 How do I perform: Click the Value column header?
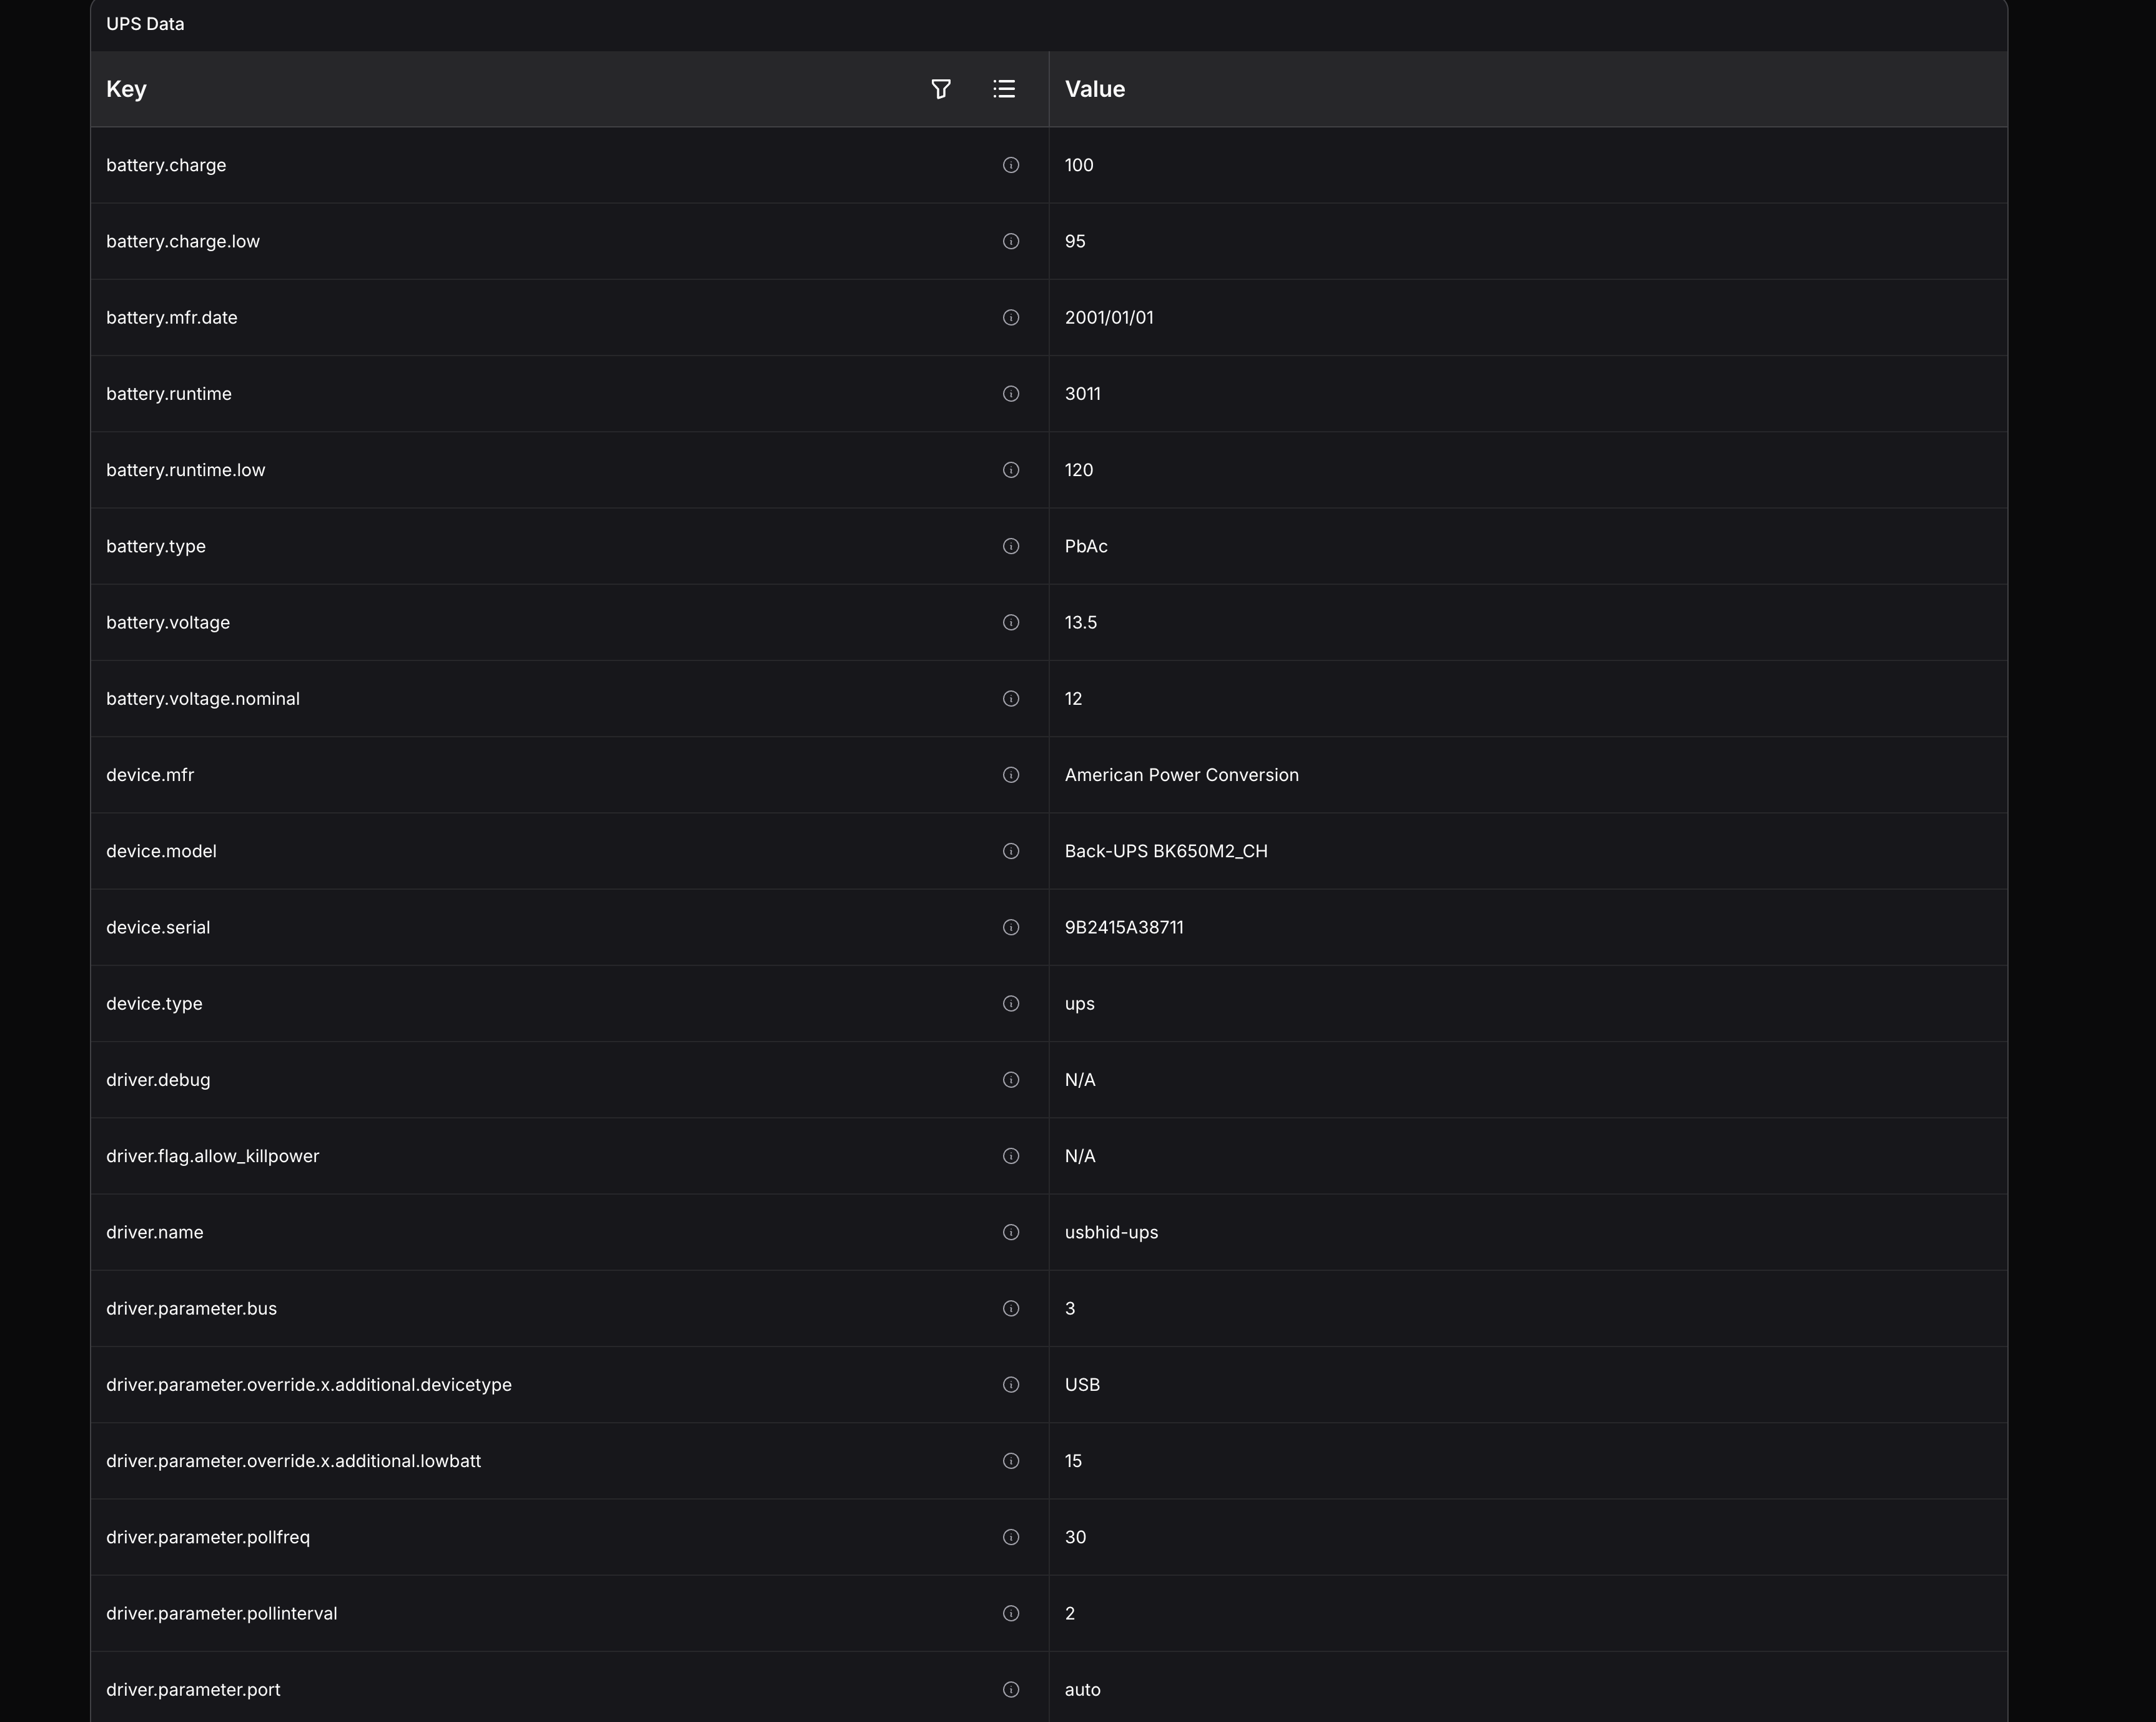[x=1094, y=89]
